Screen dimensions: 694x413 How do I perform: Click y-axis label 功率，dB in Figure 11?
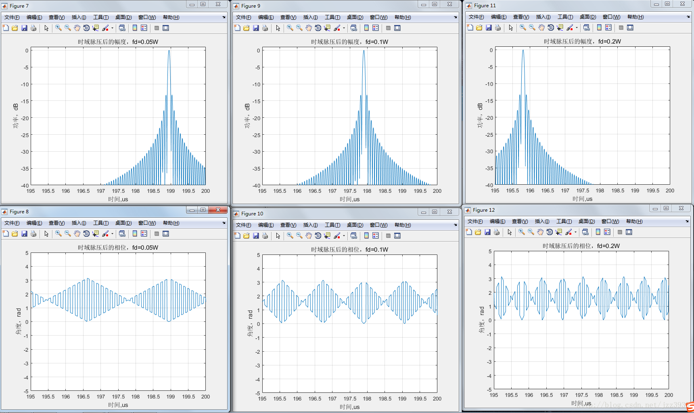(480, 116)
